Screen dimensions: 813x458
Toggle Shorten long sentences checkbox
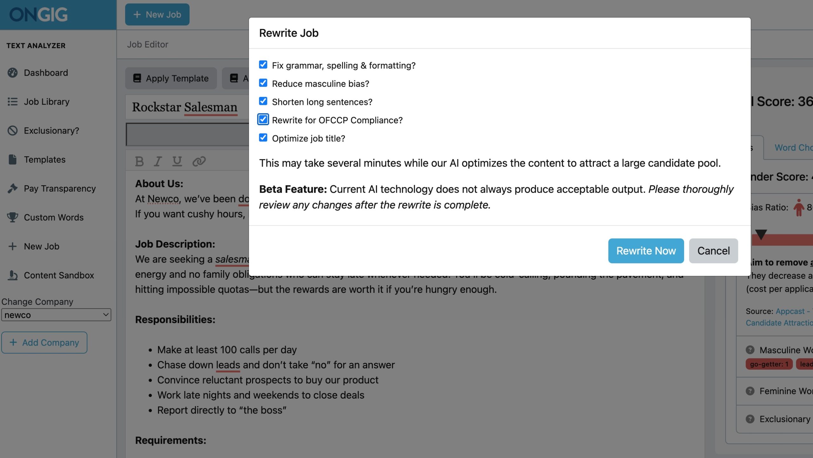point(263,101)
